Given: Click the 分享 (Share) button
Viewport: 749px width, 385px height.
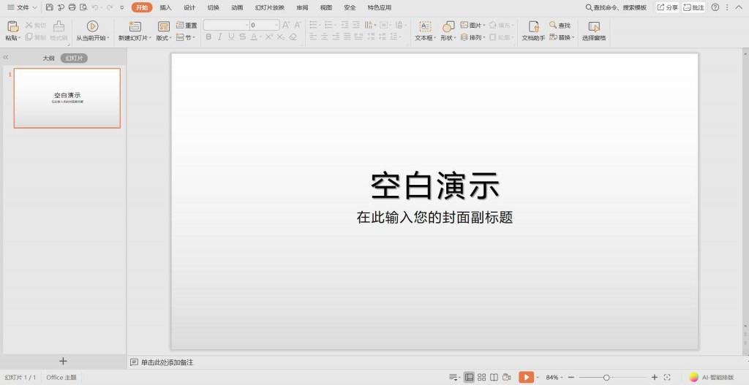Looking at the screenshot, I should [x=667, y=7].
